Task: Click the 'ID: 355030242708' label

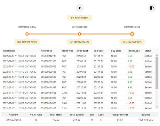Action: click(x=79, y=42)
